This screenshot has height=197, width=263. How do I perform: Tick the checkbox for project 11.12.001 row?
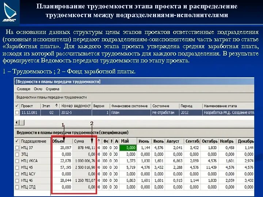17,113
